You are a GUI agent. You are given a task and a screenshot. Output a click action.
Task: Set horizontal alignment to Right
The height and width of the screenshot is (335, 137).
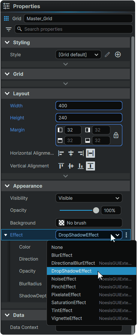pyautogui.click(x=80, y=153)
